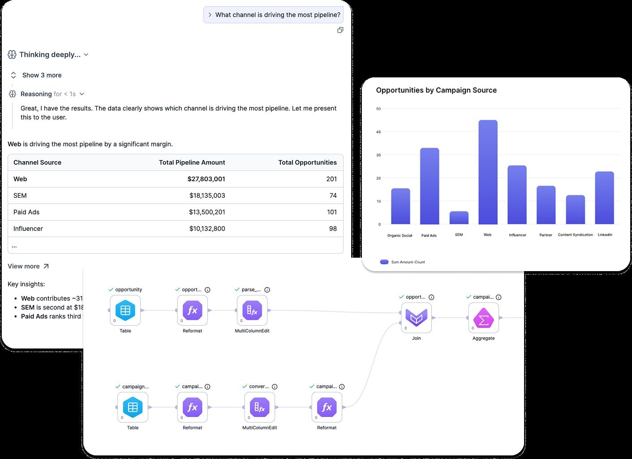The height and width of the screenshot is (459, 632).
Task: Select the convert MultiColumnEdit node in bottom row
Action: click(260, 407)
